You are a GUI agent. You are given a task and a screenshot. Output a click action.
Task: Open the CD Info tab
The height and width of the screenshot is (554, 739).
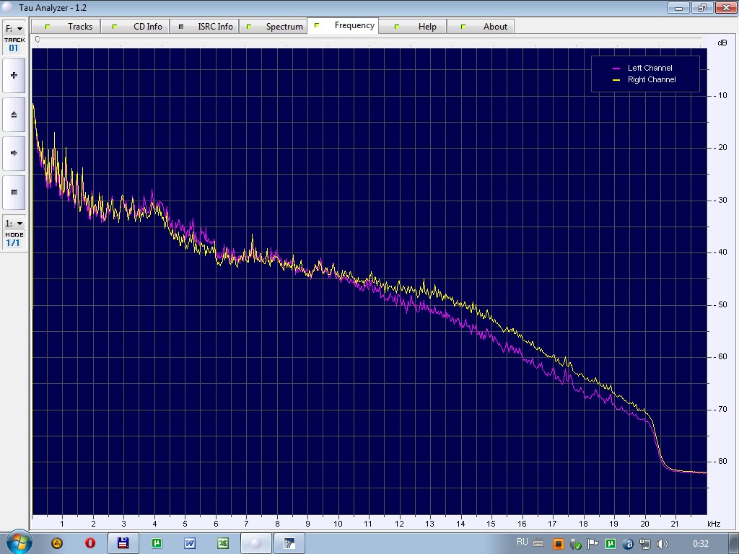(x=147, y=27)
